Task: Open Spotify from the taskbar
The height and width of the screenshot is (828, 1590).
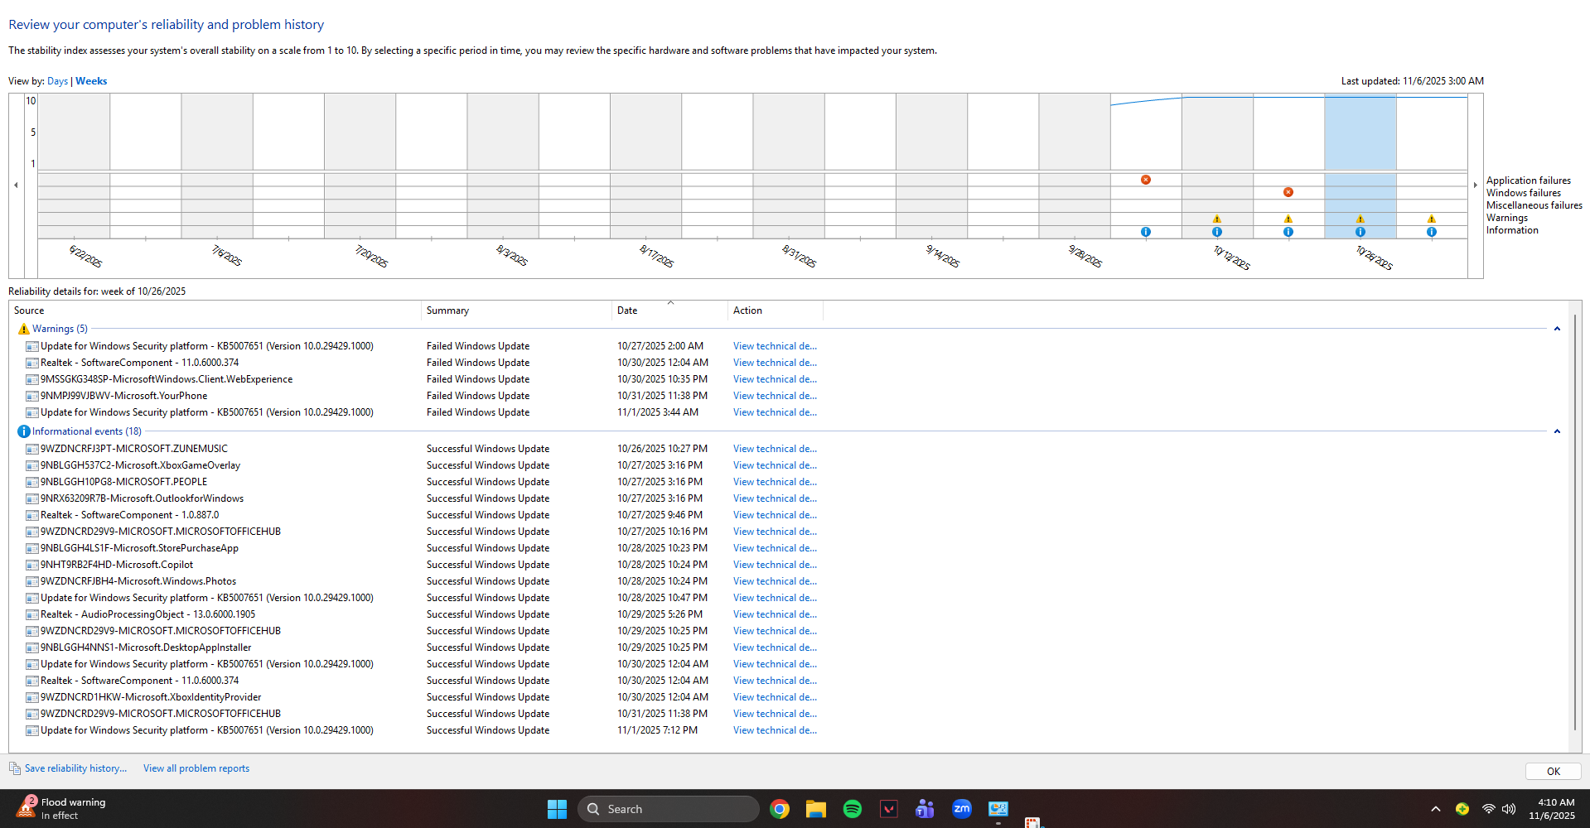Action: pos(851,808)
